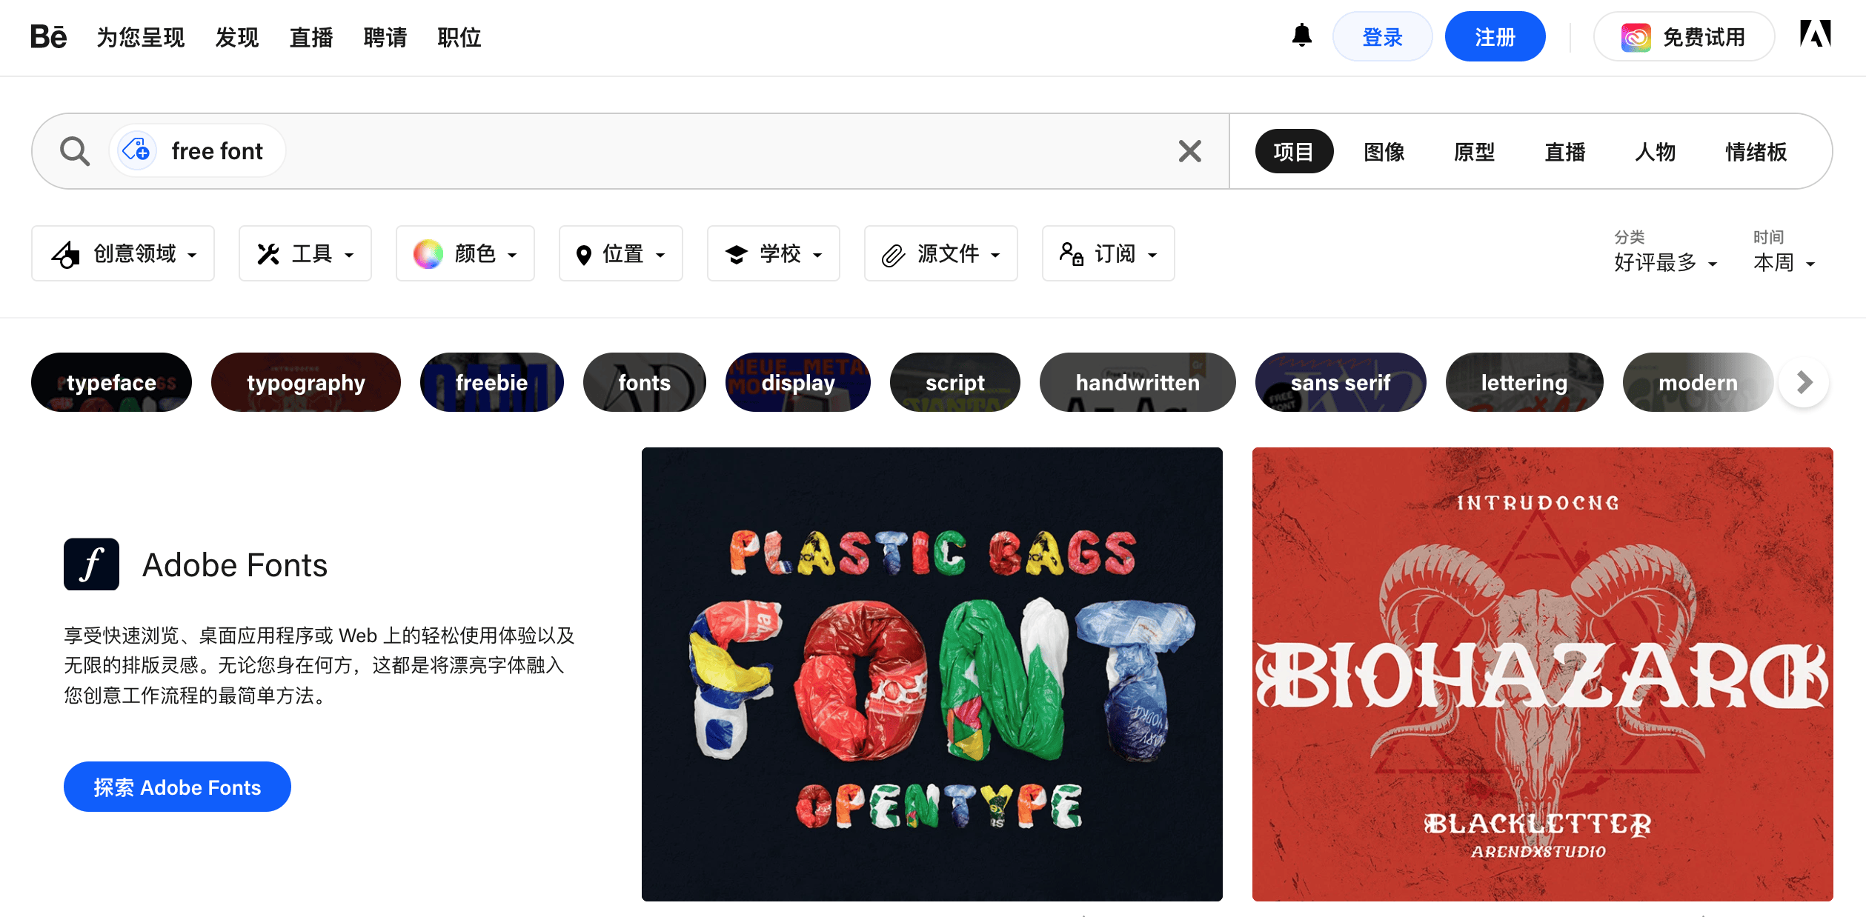Open the 工具 filter dropdown
1866x917 pixels.
pyautogui.click(x=305, y=253)
